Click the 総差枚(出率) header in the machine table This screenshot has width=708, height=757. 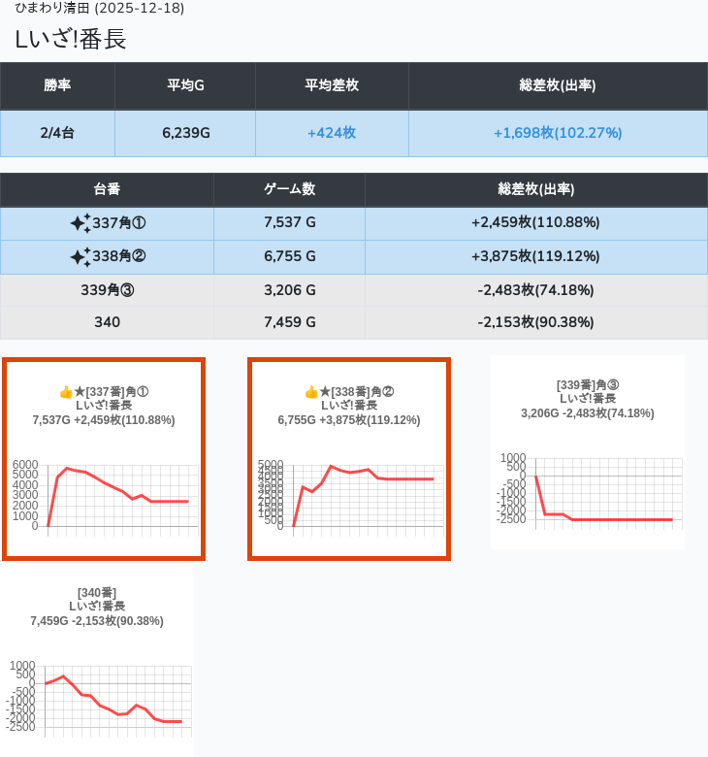point(535,189)
